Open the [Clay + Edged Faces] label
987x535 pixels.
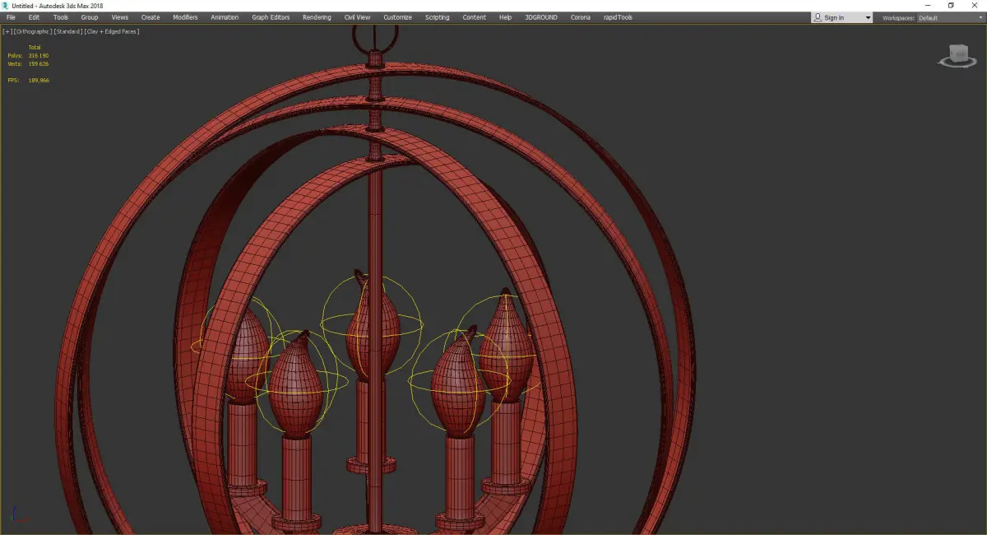pyautogui.click(x=112, y=31)
